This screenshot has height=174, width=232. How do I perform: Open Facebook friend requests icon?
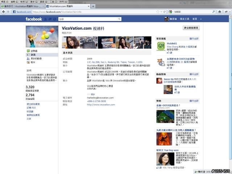click(x=46, y=19)
